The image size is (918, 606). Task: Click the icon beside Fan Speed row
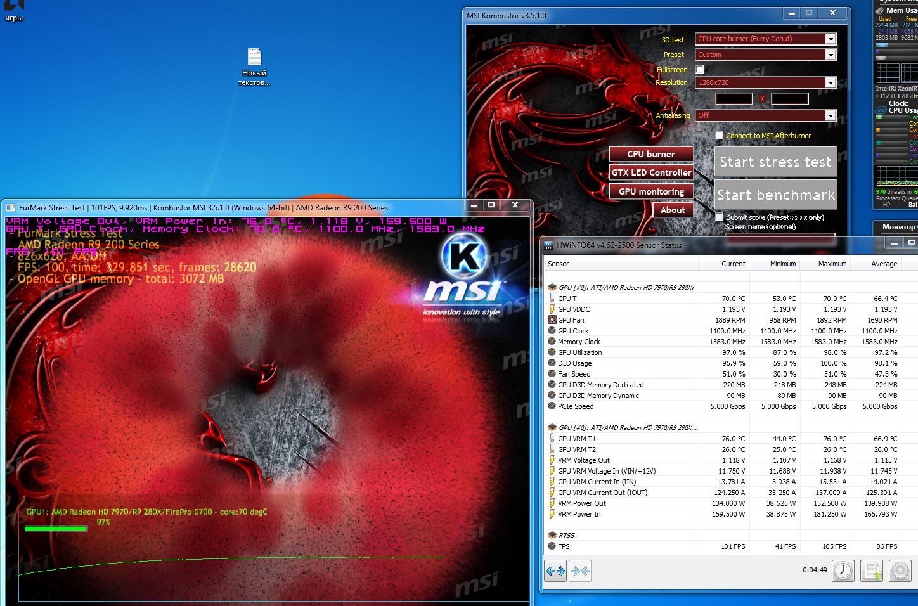tap(552, 374)
